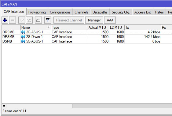Image resolution: width=172 pixels, height=116 pixels.
Task: Switch to the CAP Interface tab
Action: (x=14, y=12)
